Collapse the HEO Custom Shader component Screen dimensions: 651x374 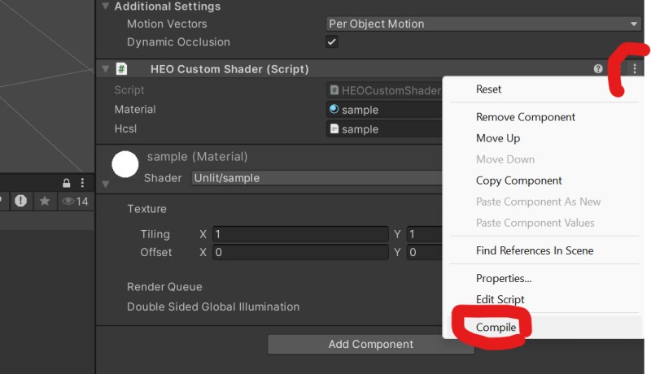coord(105,69)
